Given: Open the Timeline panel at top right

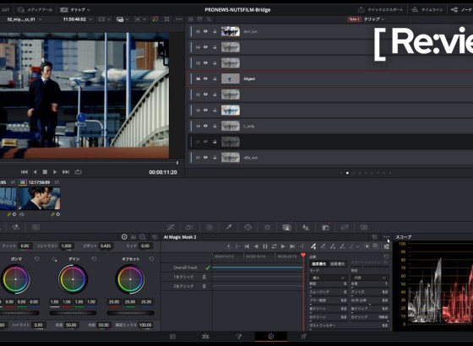Looking at the screenshot, I should 427,10.
